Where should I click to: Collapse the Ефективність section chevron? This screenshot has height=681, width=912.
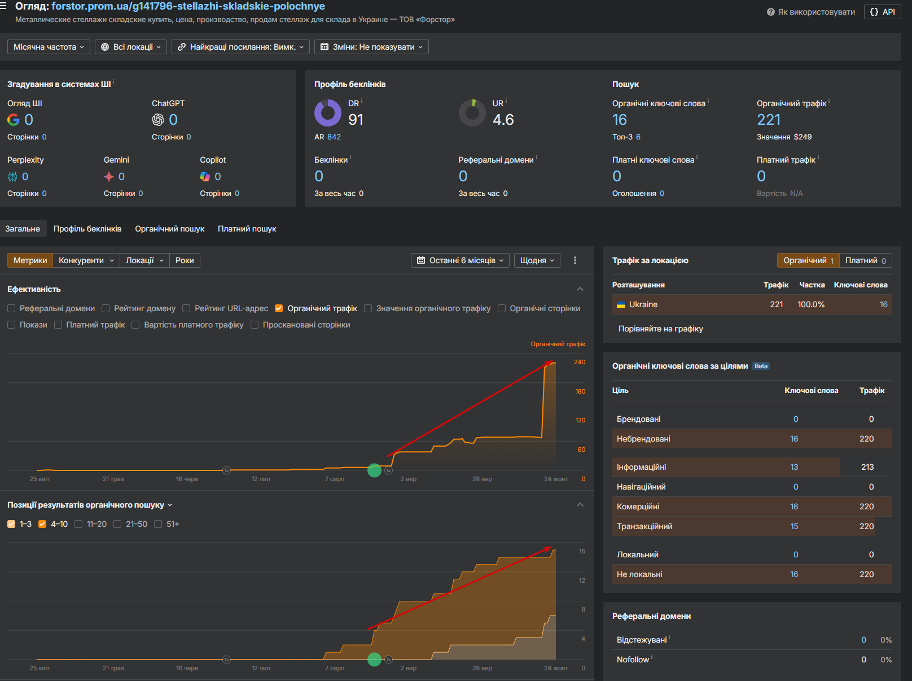pos(580,289)
